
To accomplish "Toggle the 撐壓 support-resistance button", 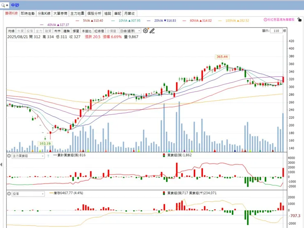I will coord(76,31).
